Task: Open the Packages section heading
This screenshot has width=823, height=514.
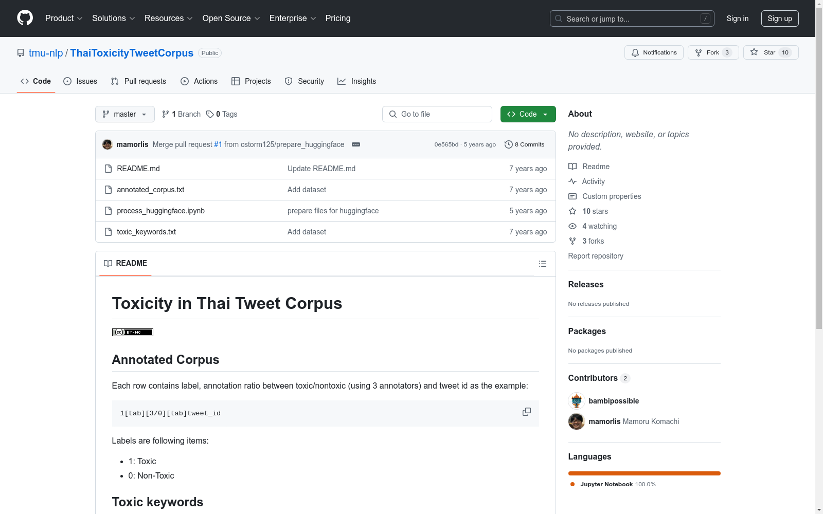Action: tap(587, 331)
